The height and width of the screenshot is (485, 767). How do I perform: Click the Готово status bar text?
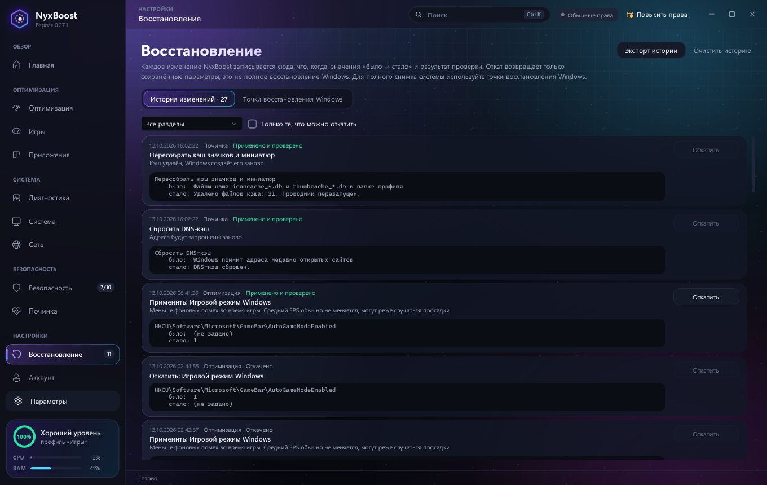point(148,478)
